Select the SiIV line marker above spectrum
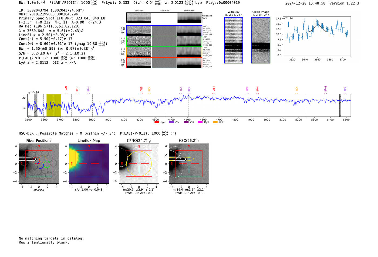This screenshot has height=257, width=378. (141, 90)
